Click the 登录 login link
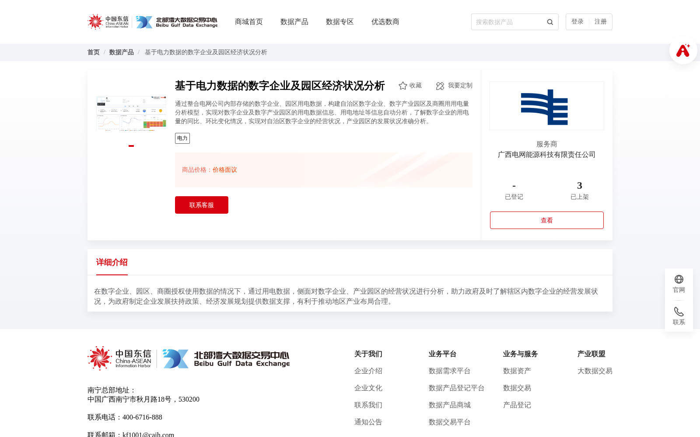 pos(577,22)
